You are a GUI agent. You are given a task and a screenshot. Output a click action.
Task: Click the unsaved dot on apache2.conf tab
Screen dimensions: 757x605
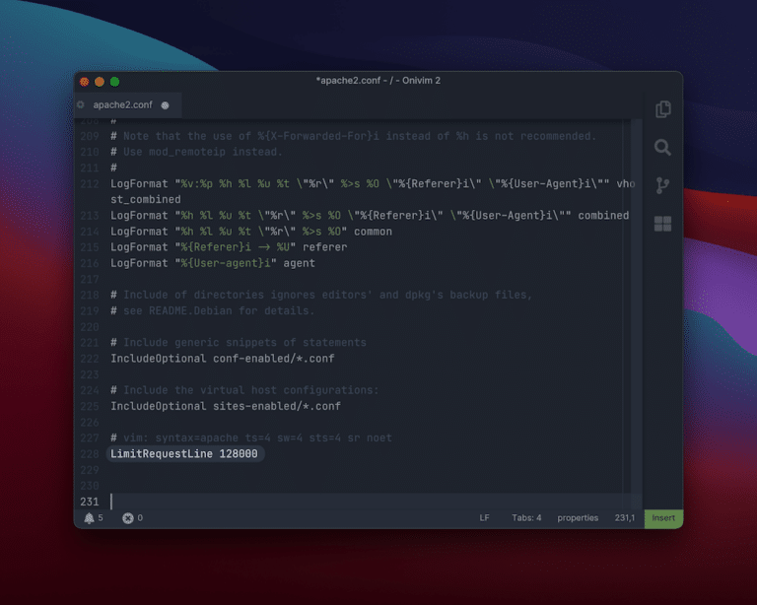coord(165,104)
